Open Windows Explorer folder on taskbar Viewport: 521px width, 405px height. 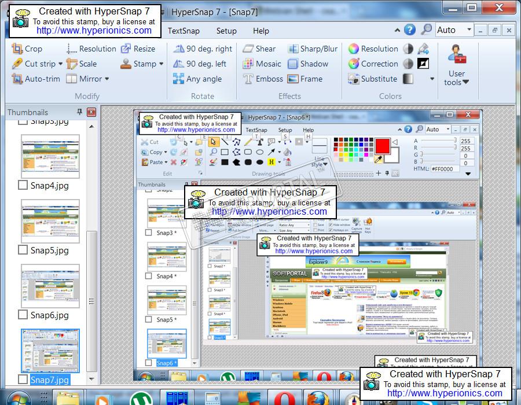[x=68, y=398]
